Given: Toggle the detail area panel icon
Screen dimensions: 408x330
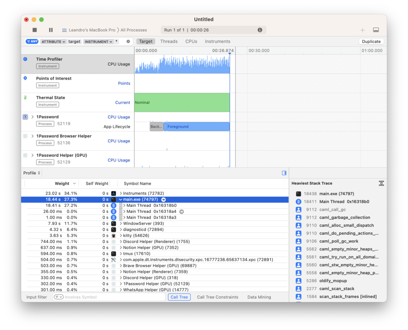Looking at the screenshot, I should [376, 30].
